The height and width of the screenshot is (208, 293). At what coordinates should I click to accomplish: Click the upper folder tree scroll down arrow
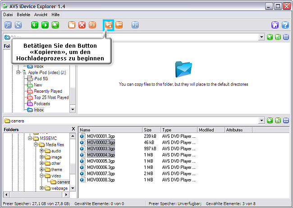click(73, 109)
